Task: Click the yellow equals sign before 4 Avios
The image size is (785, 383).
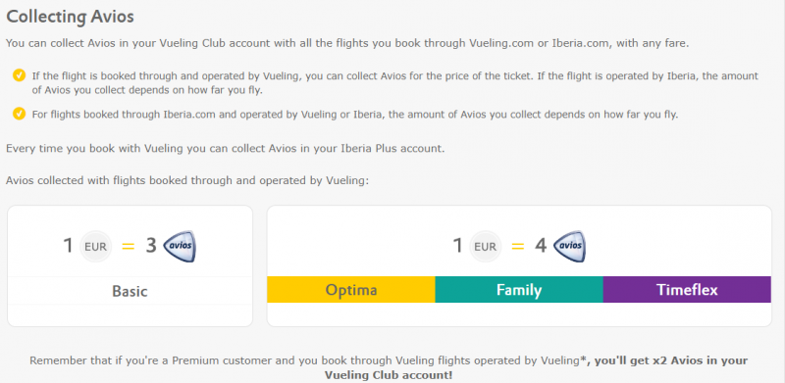Action: [x=518, y=247]
